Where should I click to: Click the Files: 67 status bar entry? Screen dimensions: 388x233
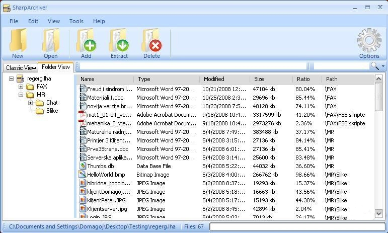[194, 226]
